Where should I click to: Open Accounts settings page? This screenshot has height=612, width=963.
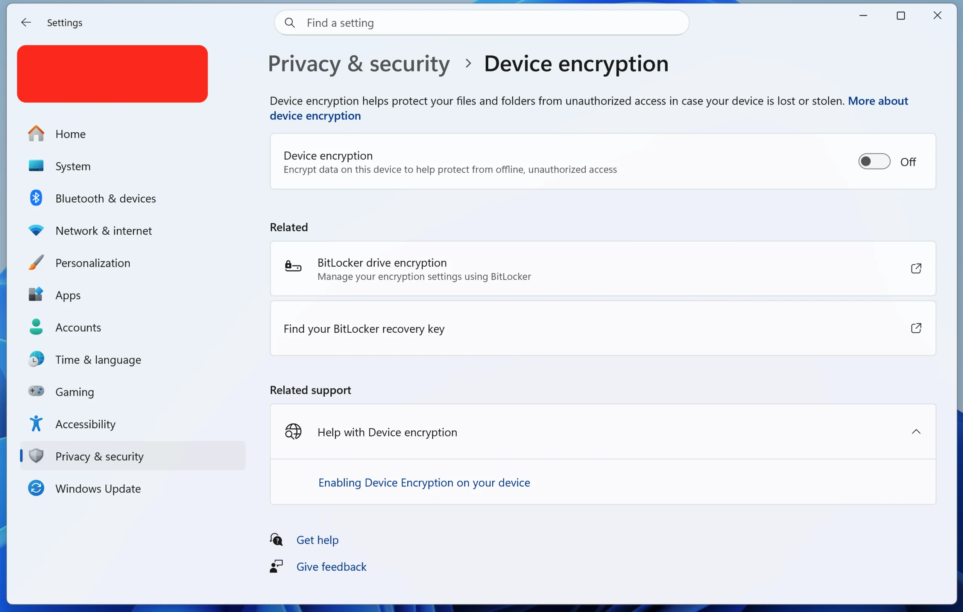click(x=133, y=327)
